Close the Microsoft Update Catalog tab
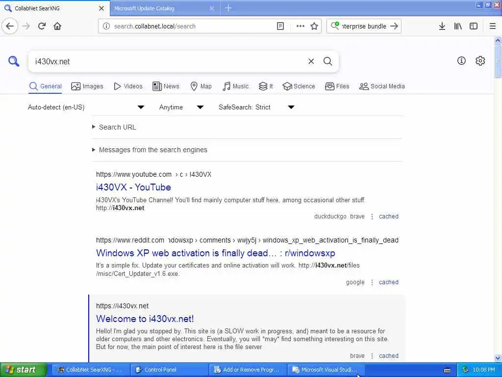This screenshot has width=502, height=377. [x=212, y=8]
